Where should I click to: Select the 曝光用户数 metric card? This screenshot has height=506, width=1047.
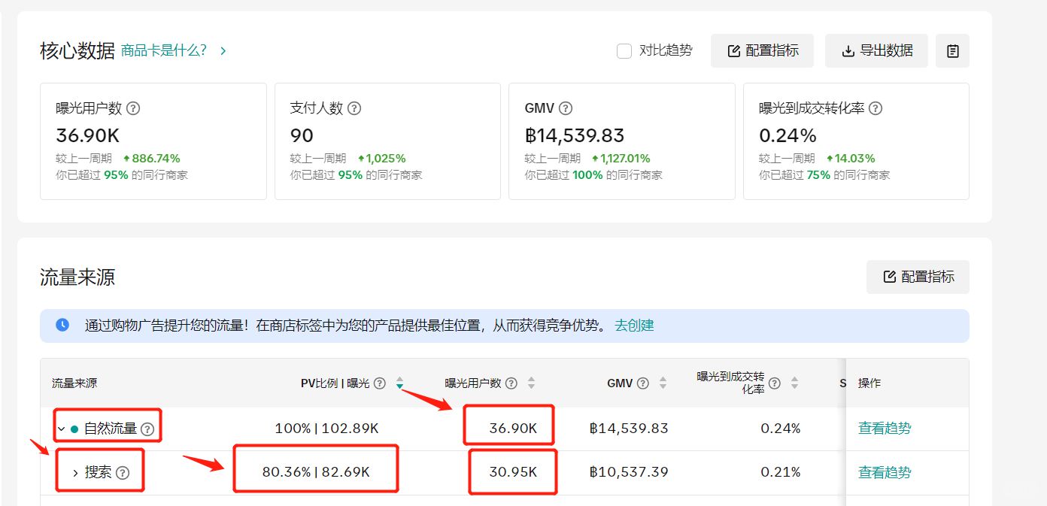point(153,141)
